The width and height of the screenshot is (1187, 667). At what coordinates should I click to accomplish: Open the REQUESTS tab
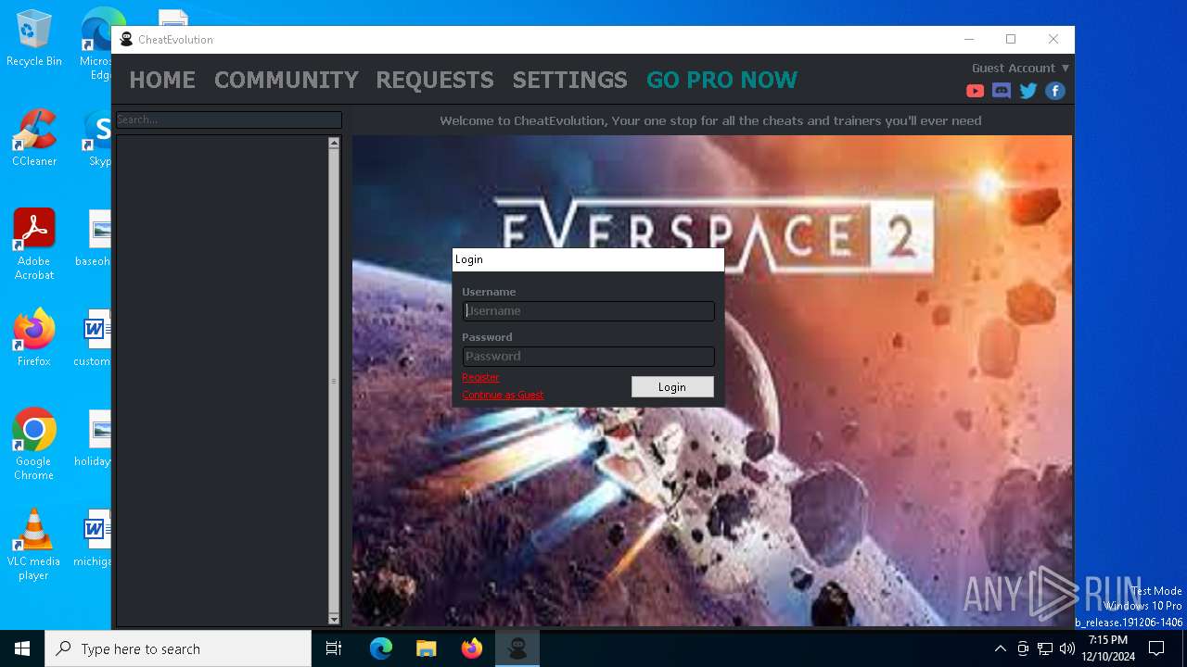click(435, 81)
